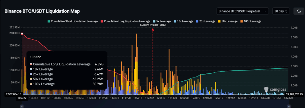Open the Binance BTC/USDT Perpetual dropdown
This screenshot has width=305, height=108.
tap(242, 11)
